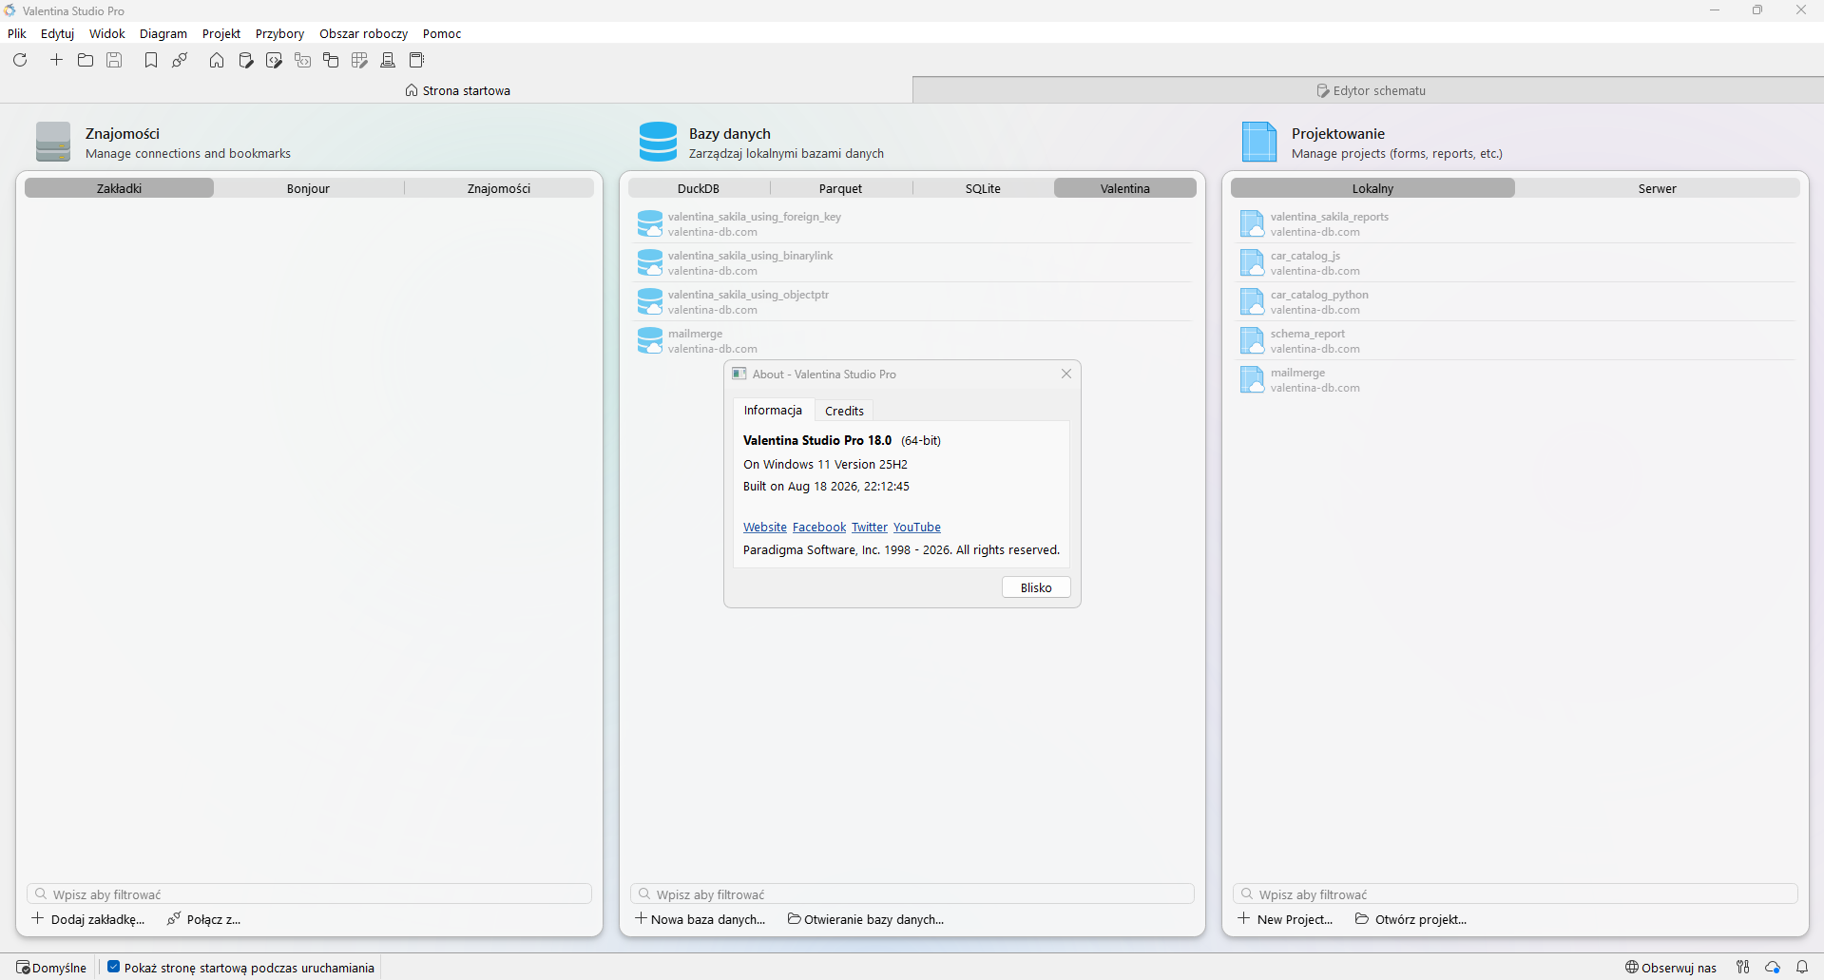The width and height of the screenshot is (1824, 980).
Task: Click the mailmerge database icon in Bazy danych
Action: 650,341
